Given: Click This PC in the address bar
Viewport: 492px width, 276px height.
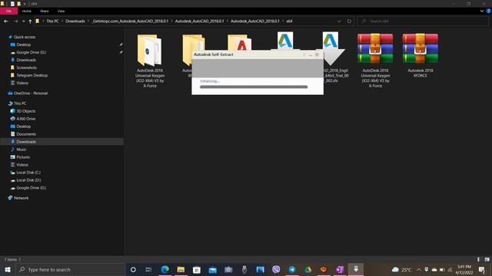Looking at the screenshot, I should coord(52,21).
